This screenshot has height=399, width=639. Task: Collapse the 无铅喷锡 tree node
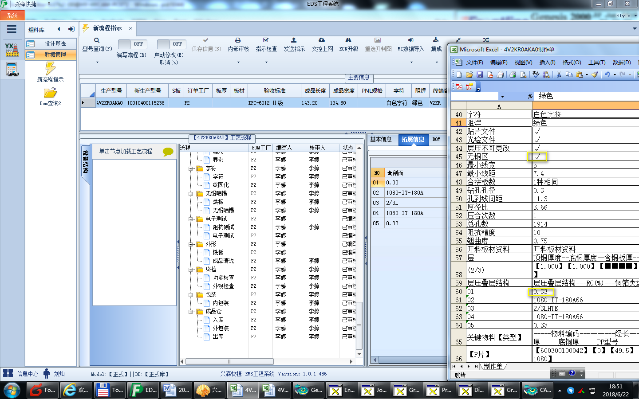190,194
